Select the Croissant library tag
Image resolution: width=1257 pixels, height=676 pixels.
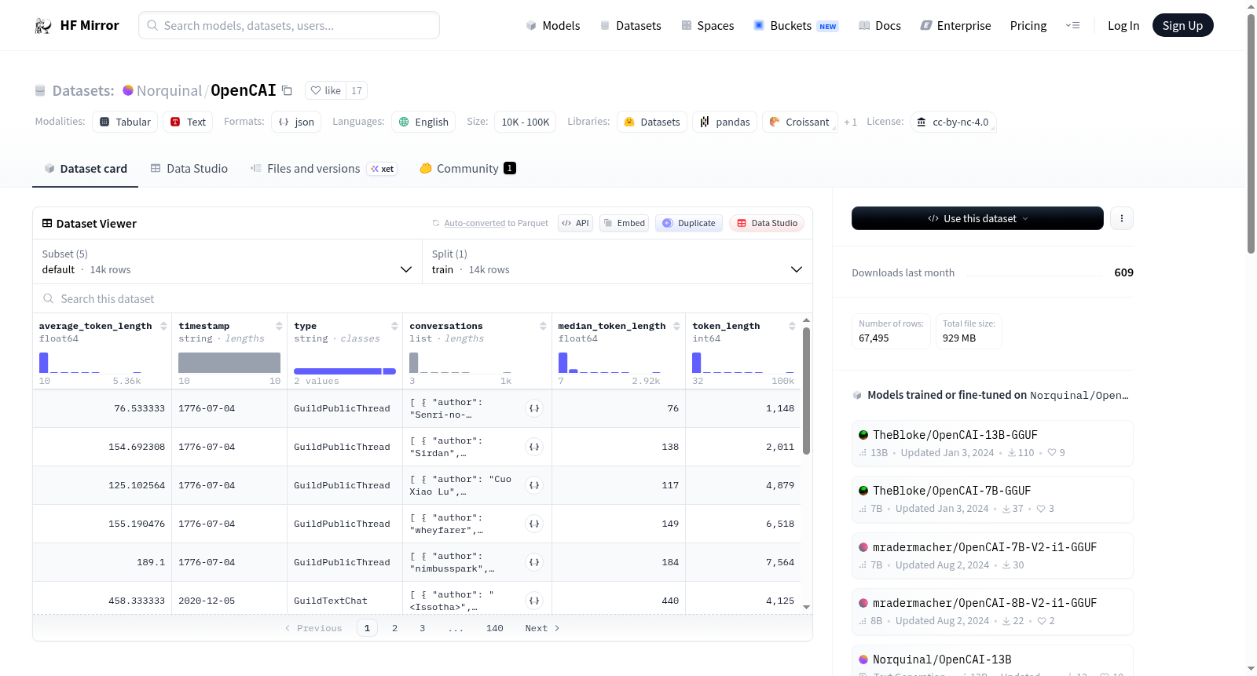tap(799, 122)
